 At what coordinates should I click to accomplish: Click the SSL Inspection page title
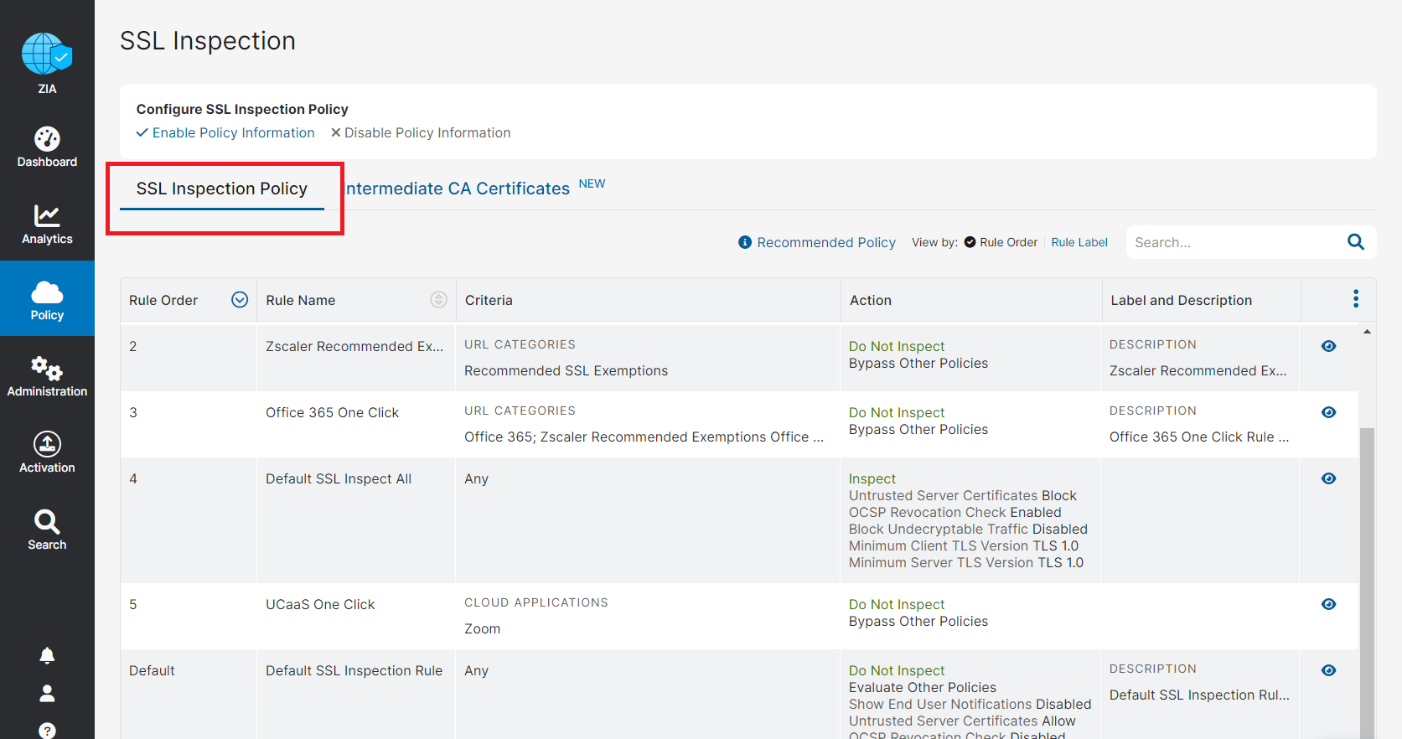[208, 40]
